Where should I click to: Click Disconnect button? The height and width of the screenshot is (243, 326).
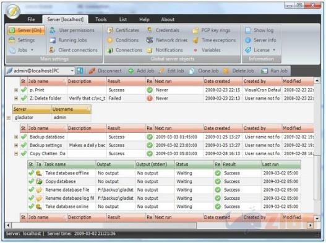coord(105,71)
